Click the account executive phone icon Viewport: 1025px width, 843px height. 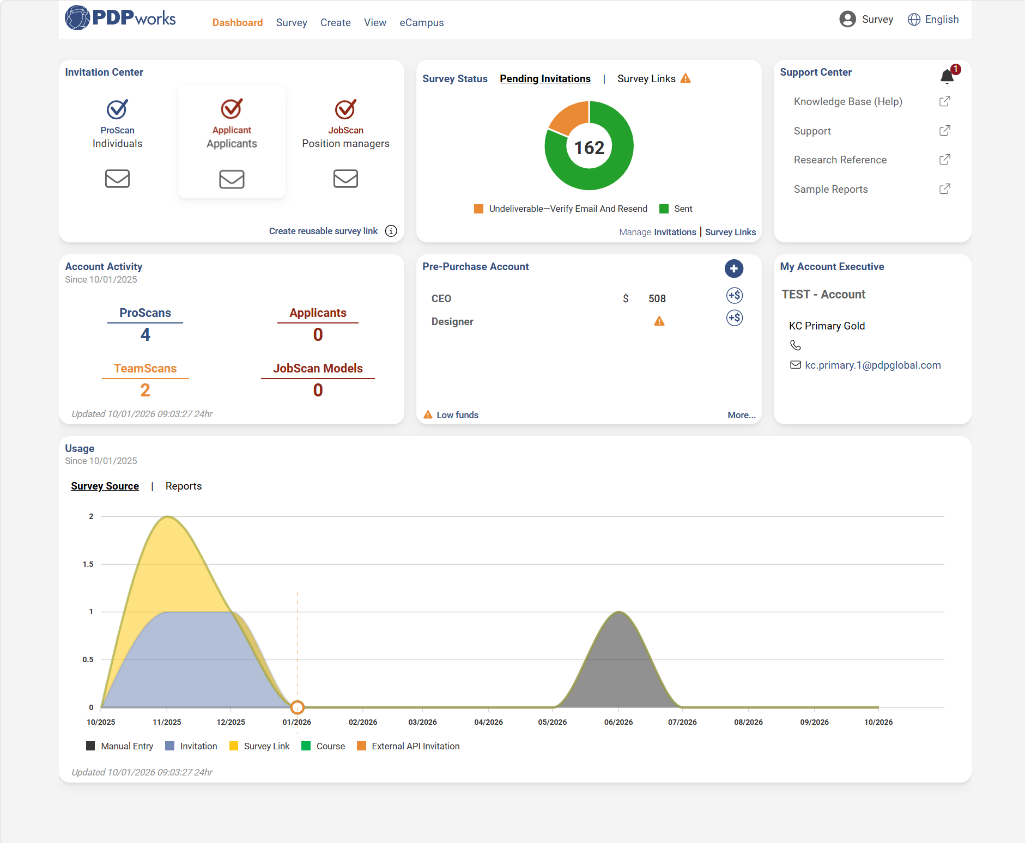click(x=796, y=345)
